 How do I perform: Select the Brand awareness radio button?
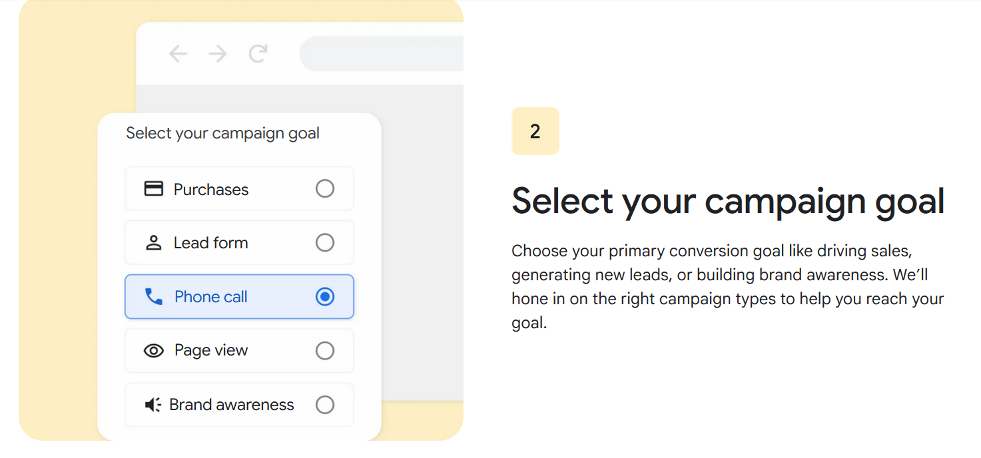point(325,405)
